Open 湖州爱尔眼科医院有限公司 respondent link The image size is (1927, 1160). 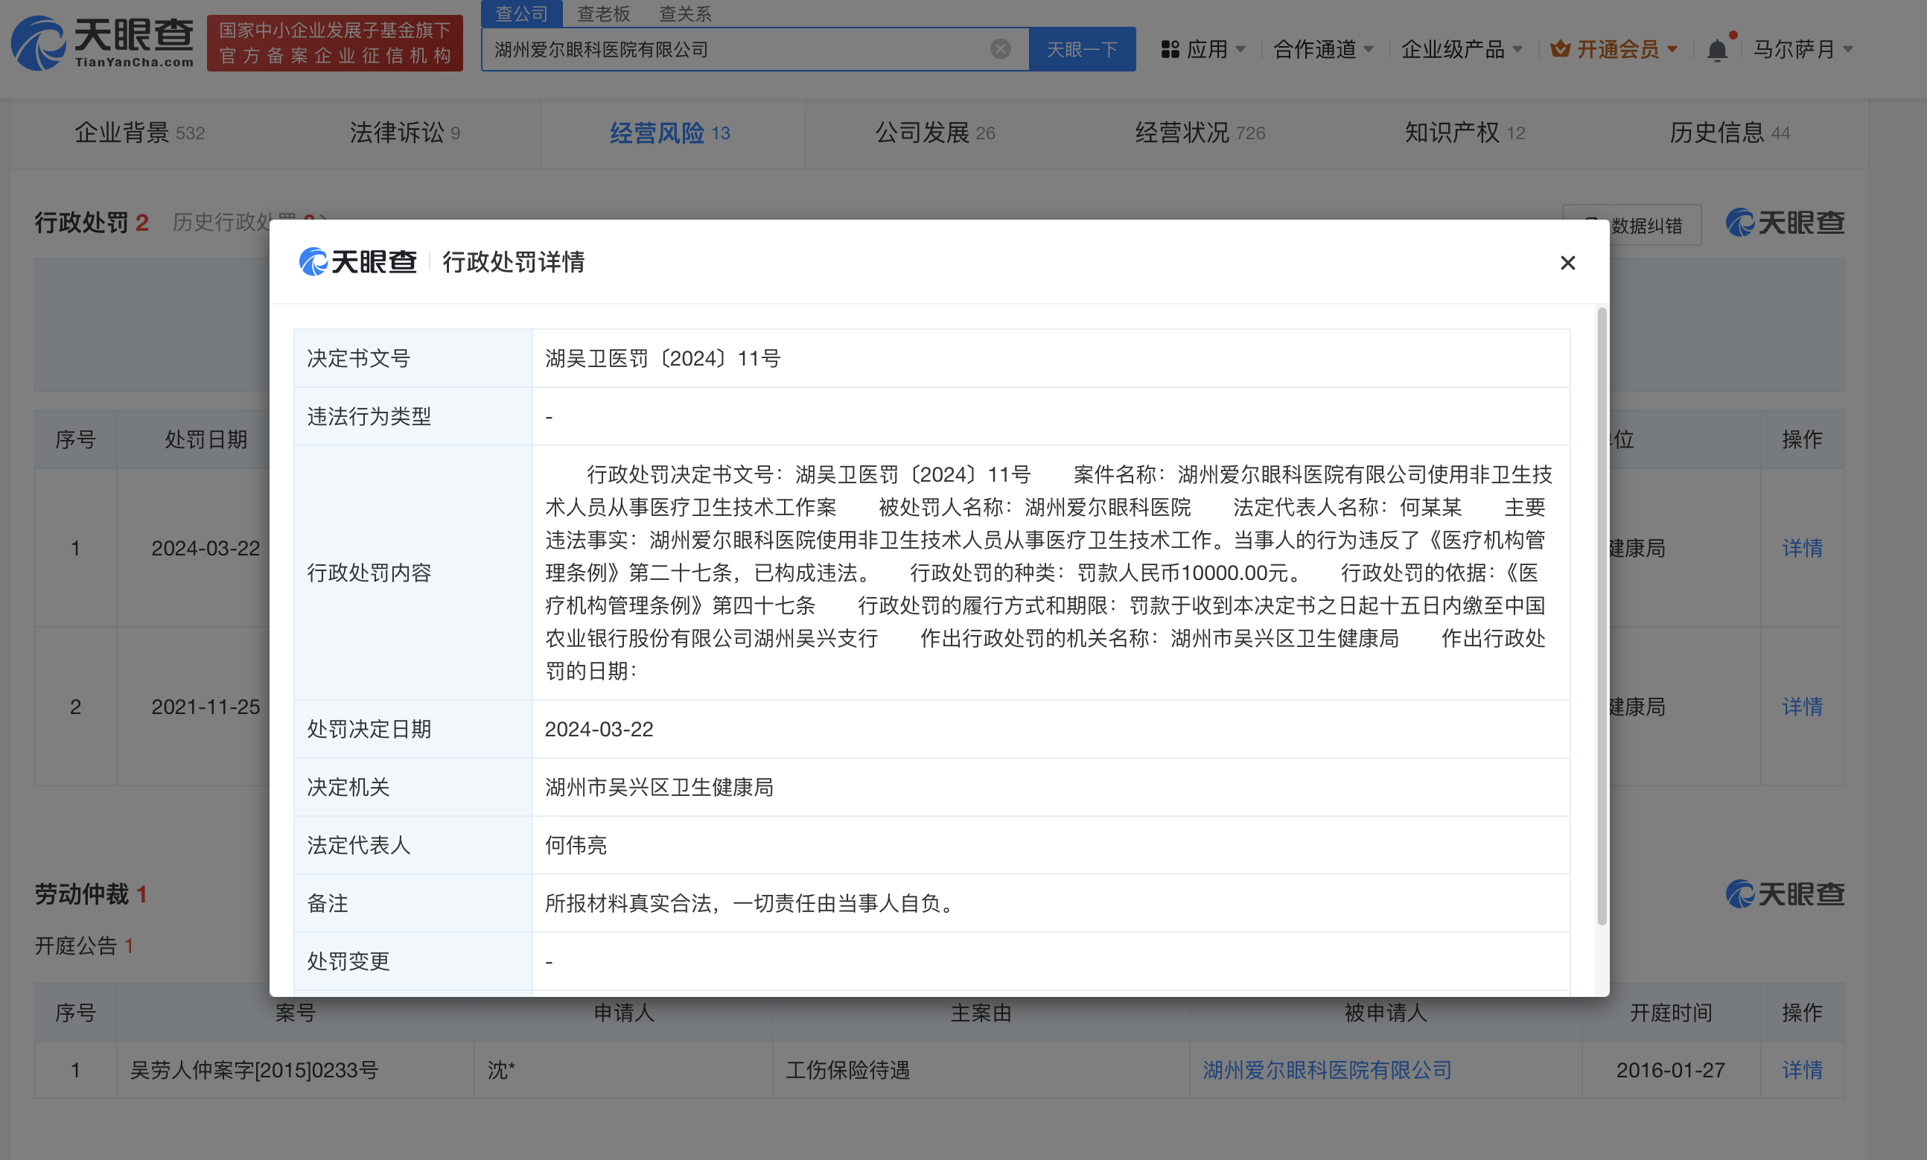point(1327,1070)
